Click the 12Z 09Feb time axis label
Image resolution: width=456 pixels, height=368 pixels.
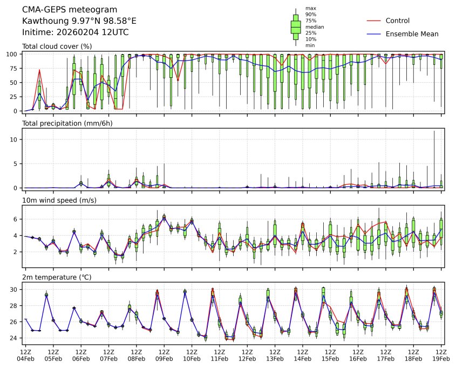tap(164, 355)
